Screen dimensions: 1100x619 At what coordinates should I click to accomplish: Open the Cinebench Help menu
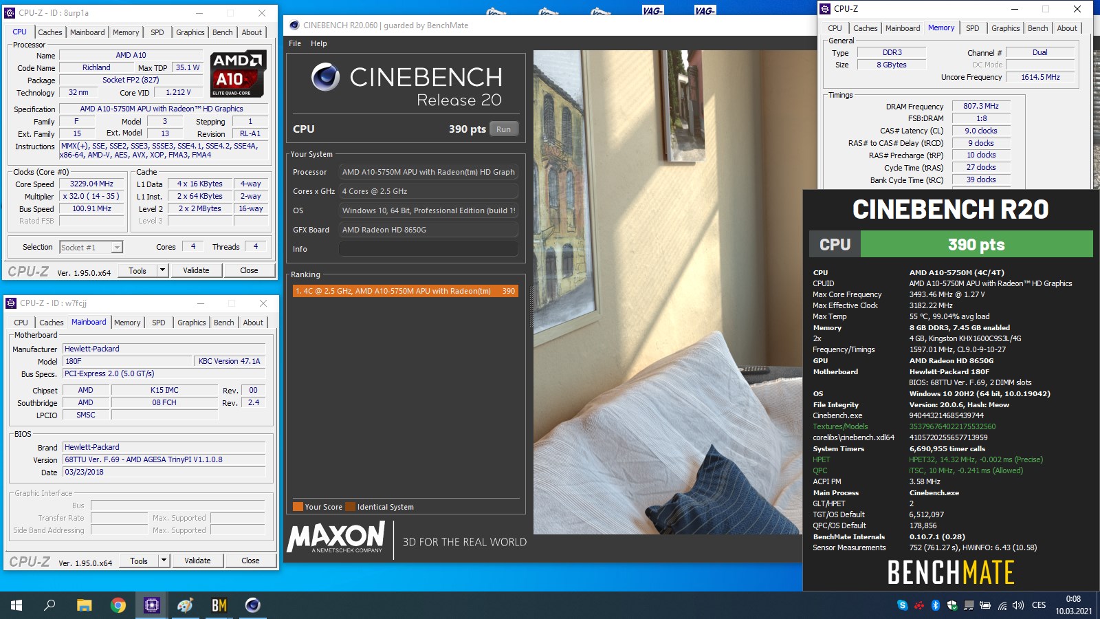318,43
